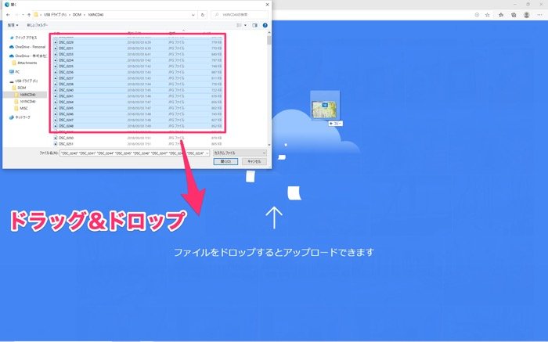Select PC in the navigation pane

pyautogui.click(x=14, y=72)
